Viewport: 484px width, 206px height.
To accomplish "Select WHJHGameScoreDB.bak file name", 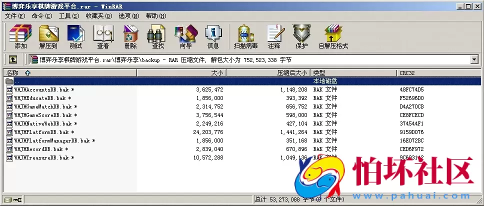I will click(43, 115).
